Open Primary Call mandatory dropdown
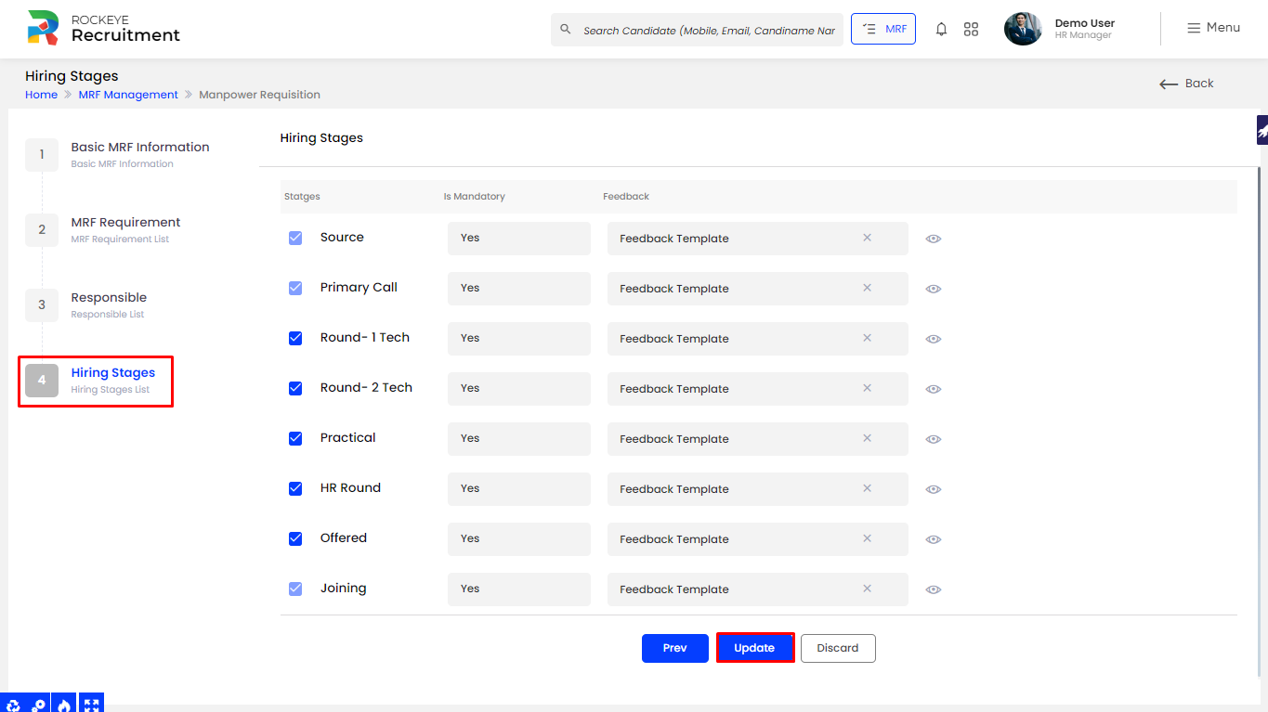 [x=519, y=289]
